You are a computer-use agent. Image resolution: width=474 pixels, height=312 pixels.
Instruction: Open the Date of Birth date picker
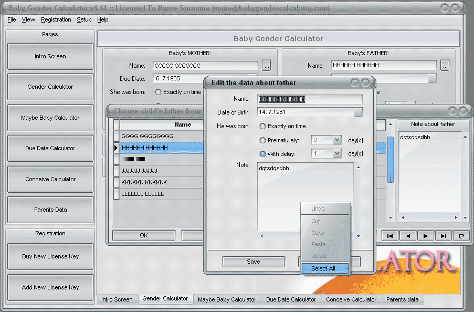357,112
